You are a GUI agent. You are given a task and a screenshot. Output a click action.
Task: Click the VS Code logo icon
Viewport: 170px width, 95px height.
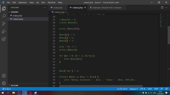click(3, 2)
